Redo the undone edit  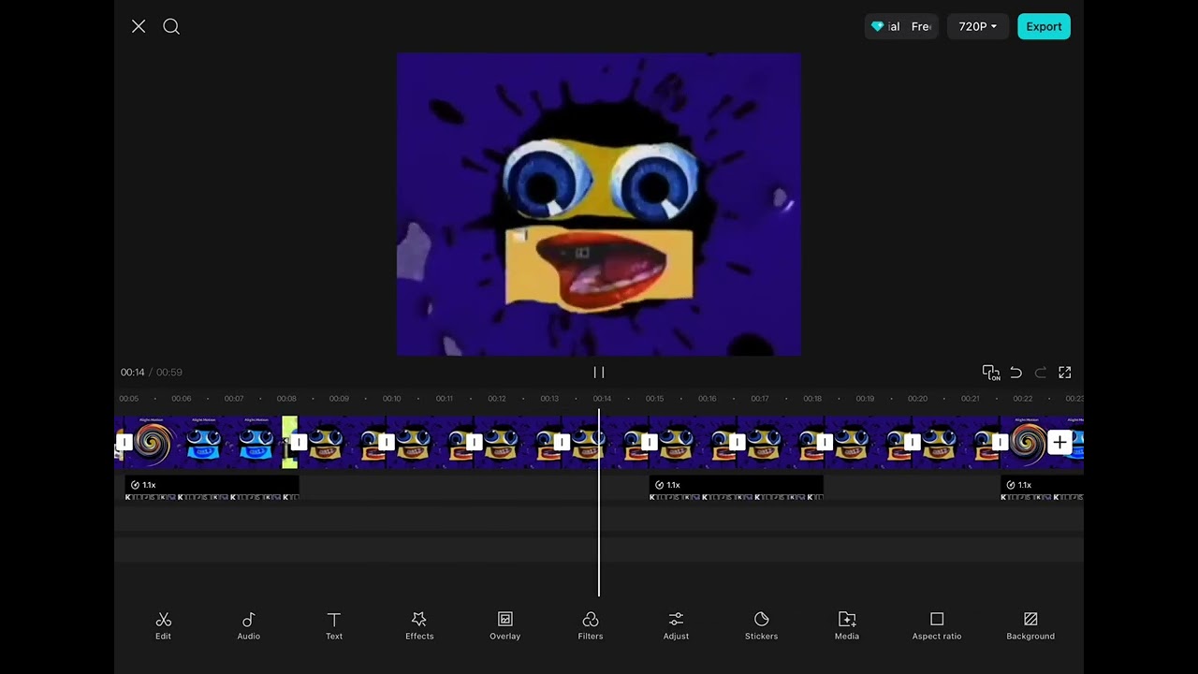pos(1040,373)
